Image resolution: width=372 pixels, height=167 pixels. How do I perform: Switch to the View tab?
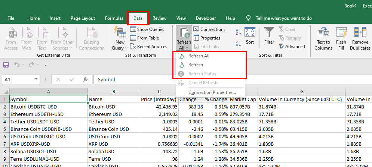[x=181, y=18]
